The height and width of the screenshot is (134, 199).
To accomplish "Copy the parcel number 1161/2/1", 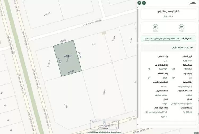I will (x=174, y=69).
